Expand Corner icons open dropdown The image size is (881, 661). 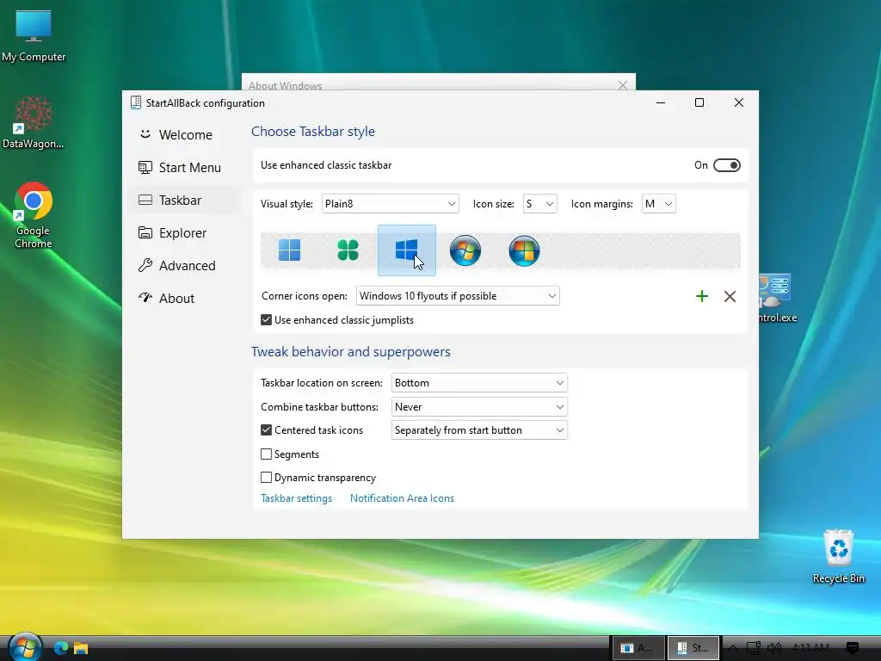(458, 296)
